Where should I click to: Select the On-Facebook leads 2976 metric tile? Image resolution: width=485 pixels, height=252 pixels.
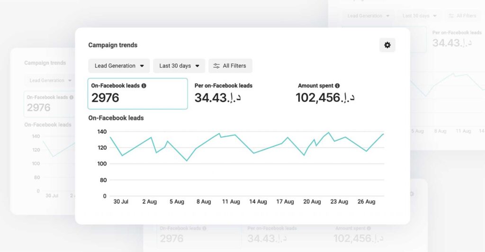point(137,94)
